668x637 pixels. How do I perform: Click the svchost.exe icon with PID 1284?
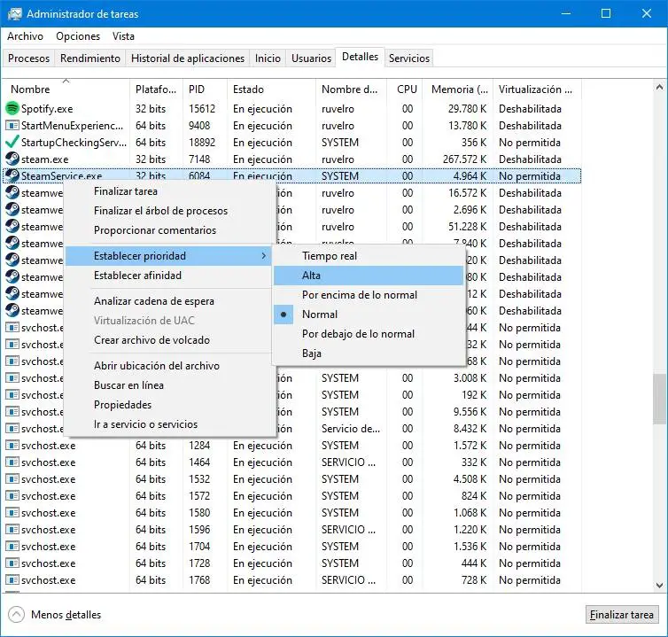[12, 445]
